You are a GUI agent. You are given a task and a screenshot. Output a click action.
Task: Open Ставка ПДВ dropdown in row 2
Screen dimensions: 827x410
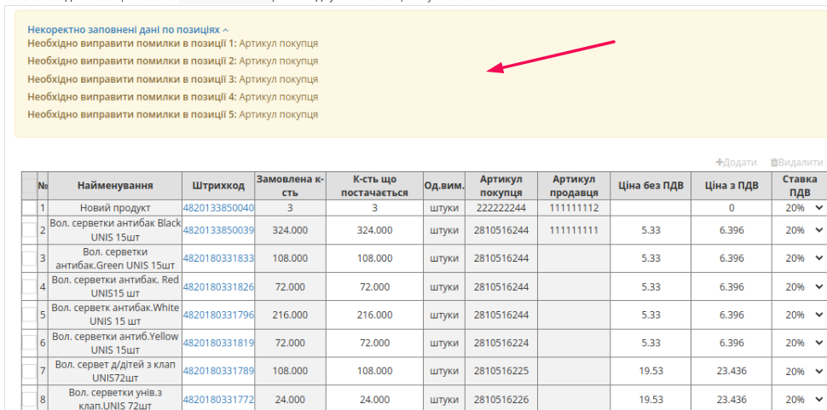[801, 230]
